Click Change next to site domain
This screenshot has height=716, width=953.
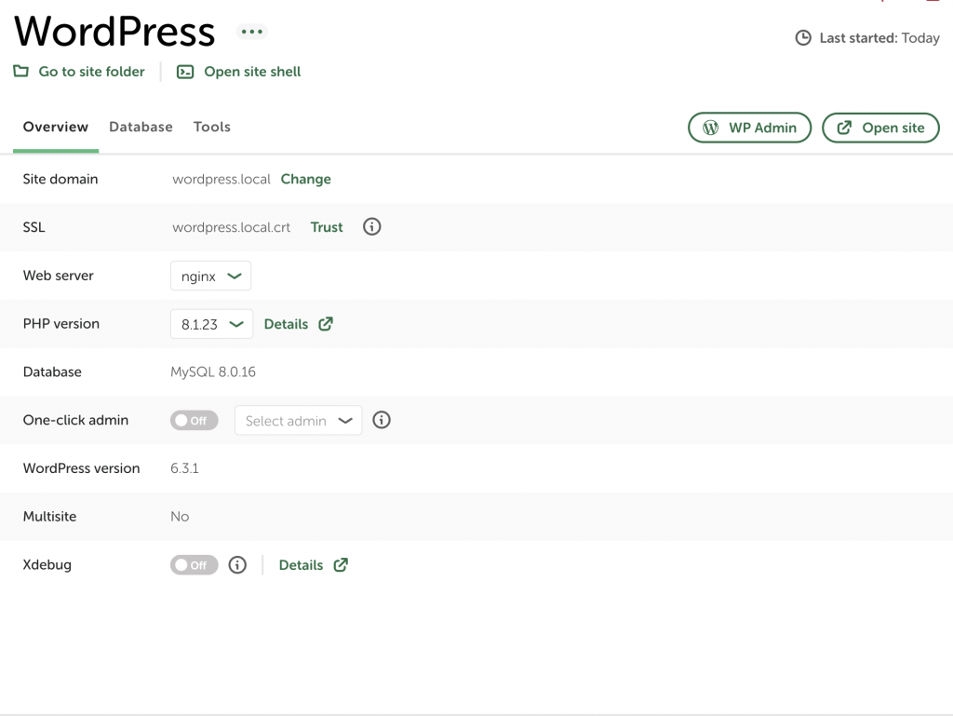tap(305, 179)
